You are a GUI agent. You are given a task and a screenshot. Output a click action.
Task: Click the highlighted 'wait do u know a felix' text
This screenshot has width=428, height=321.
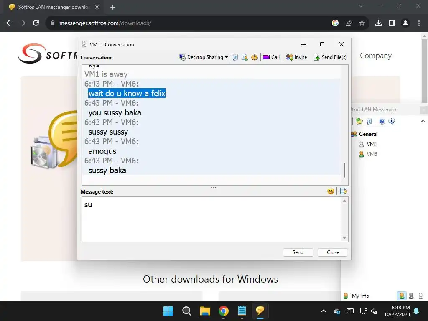pos(127,93)
